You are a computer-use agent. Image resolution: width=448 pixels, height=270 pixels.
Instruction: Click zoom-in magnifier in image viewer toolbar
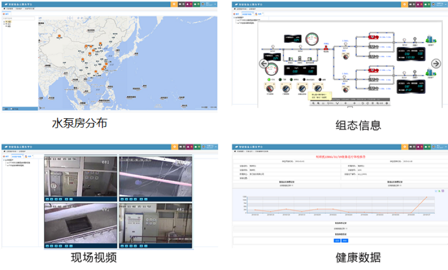click(x=318, y=103)
